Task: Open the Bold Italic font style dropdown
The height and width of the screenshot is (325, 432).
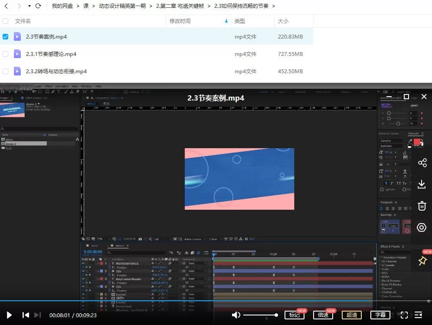Action: pos(405,146)
